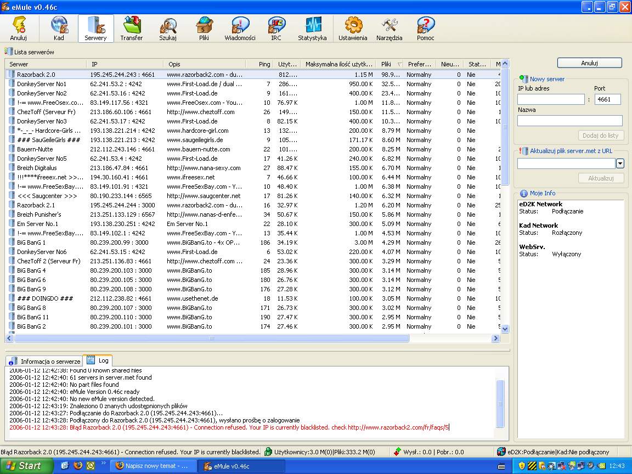Click the Moje Info icon
Viewport: 632px width, 474px height.
click(524, 194)
